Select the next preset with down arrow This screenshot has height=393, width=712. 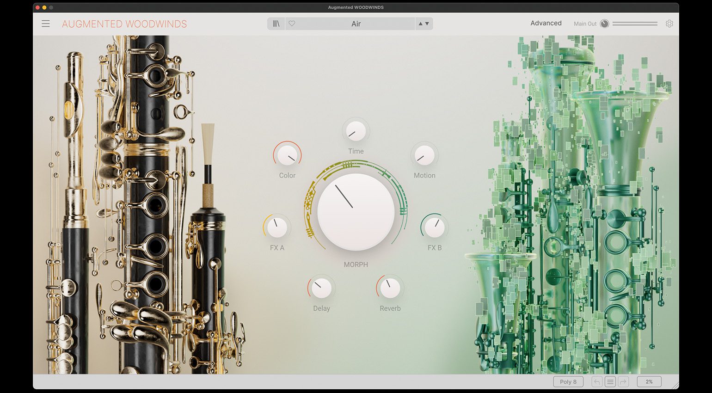(x=427, y=24)
